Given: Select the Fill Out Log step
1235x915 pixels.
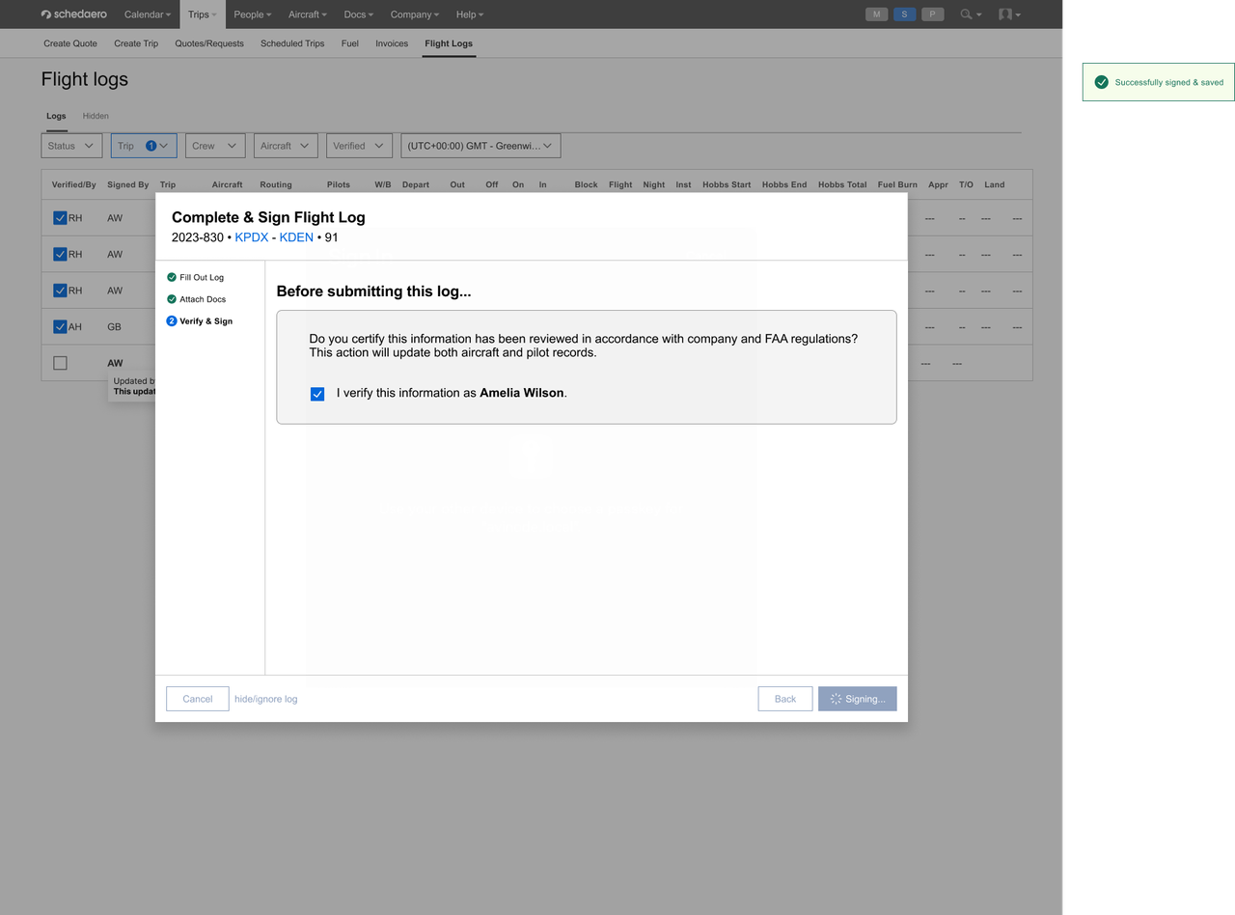Looking at the screenshot, I should [x=195, y=277].
